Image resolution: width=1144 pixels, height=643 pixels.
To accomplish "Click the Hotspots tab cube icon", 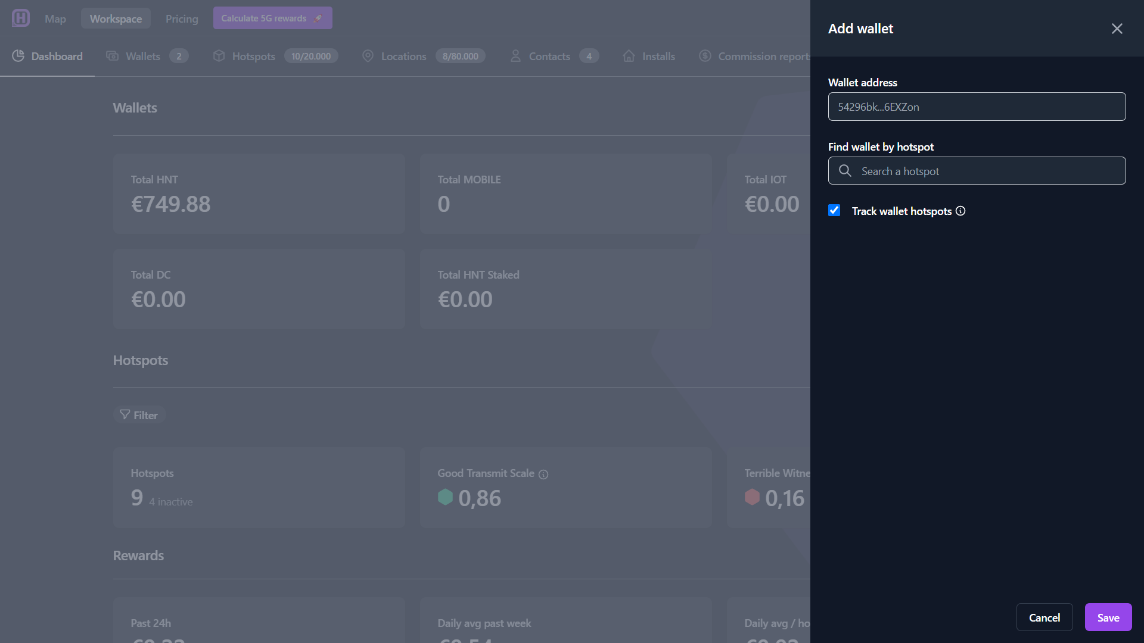I will coord(219,56).
